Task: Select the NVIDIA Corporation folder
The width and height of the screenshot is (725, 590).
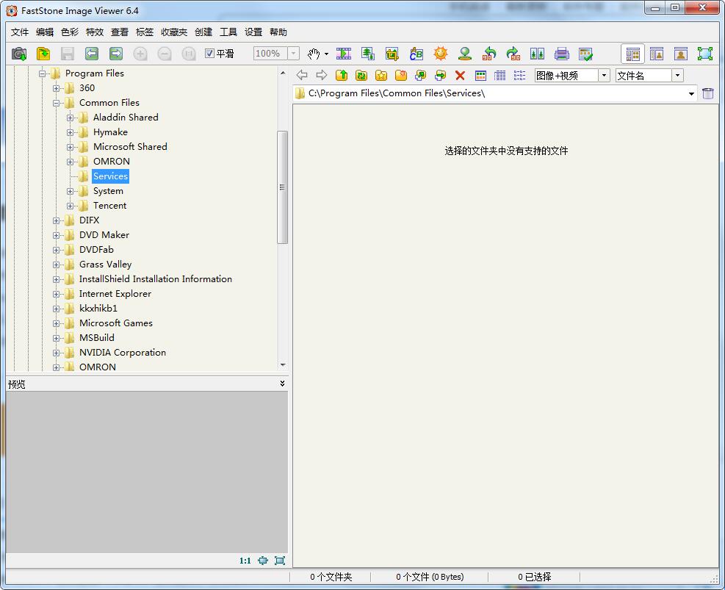Action: 122,353
